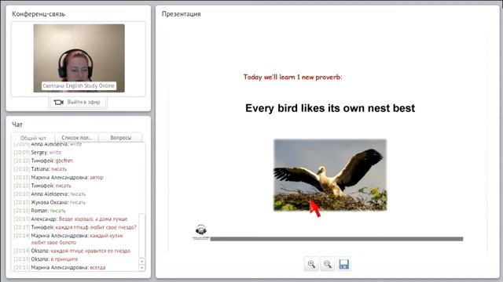This screenshot has width=503, height=282.
Task: Click Марина Александровна's message 'автор'
Action: pos(97,178)
